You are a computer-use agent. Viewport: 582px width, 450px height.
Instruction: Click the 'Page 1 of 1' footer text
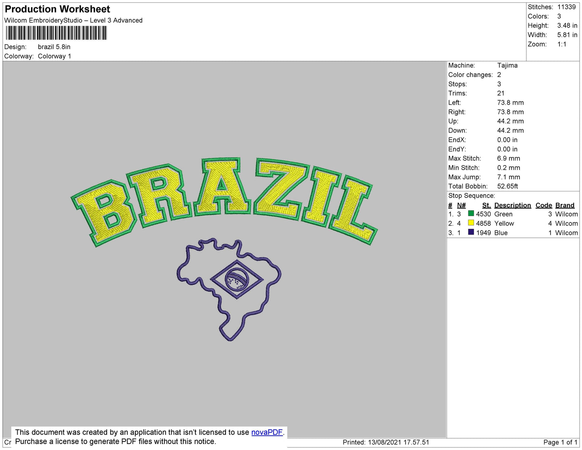click(560, 442)
